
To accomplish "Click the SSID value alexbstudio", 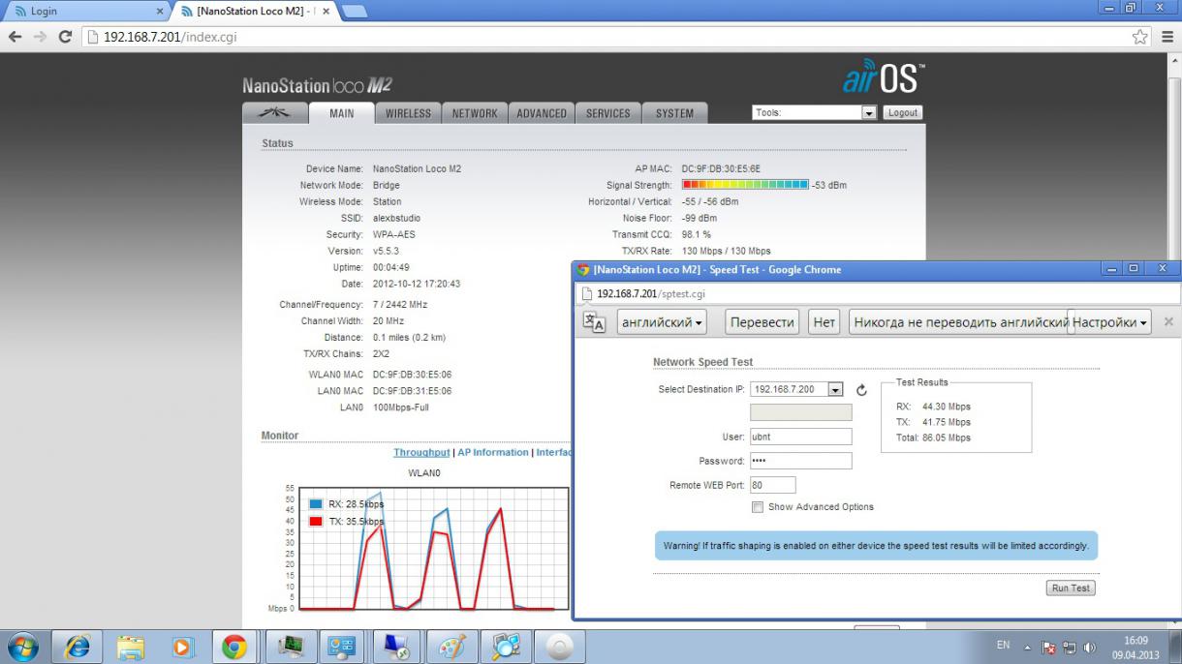I will tap(396, 219).
